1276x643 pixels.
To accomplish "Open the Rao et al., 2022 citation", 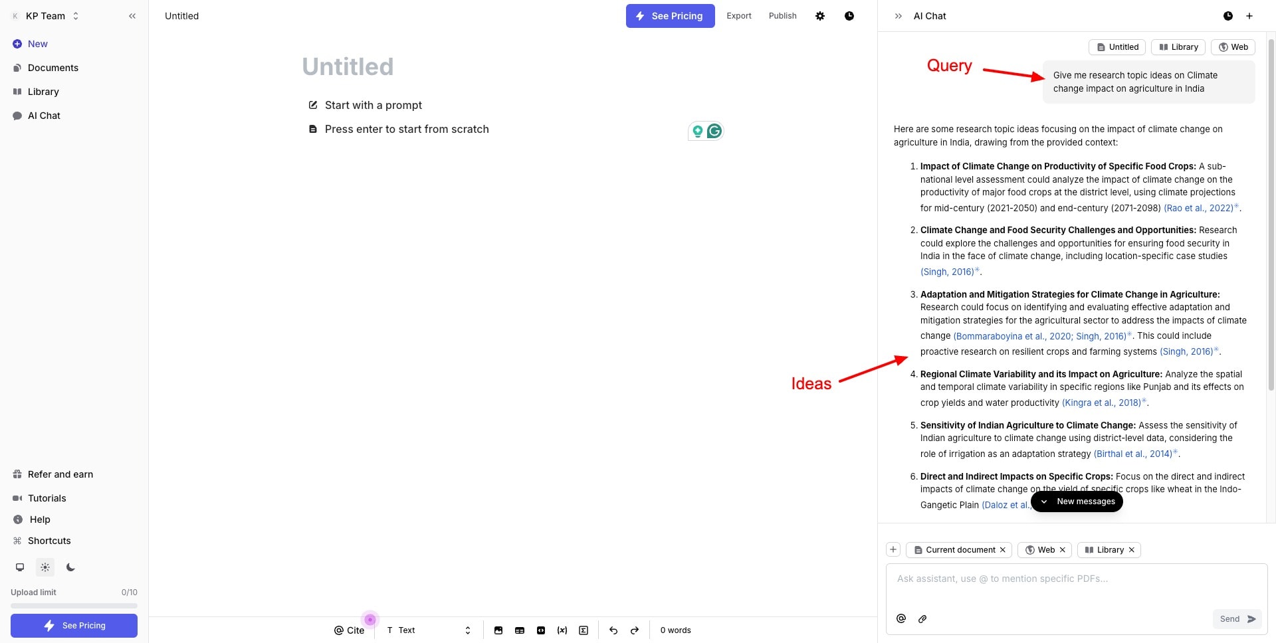I will click(1198, 208).
